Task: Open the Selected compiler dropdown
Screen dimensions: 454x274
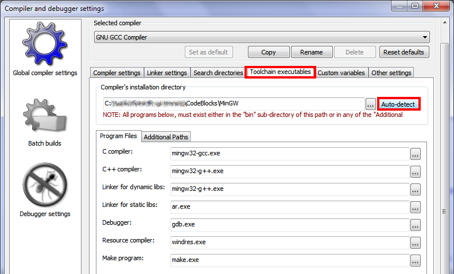Action: pyautogui.click(x=262, y=37)
